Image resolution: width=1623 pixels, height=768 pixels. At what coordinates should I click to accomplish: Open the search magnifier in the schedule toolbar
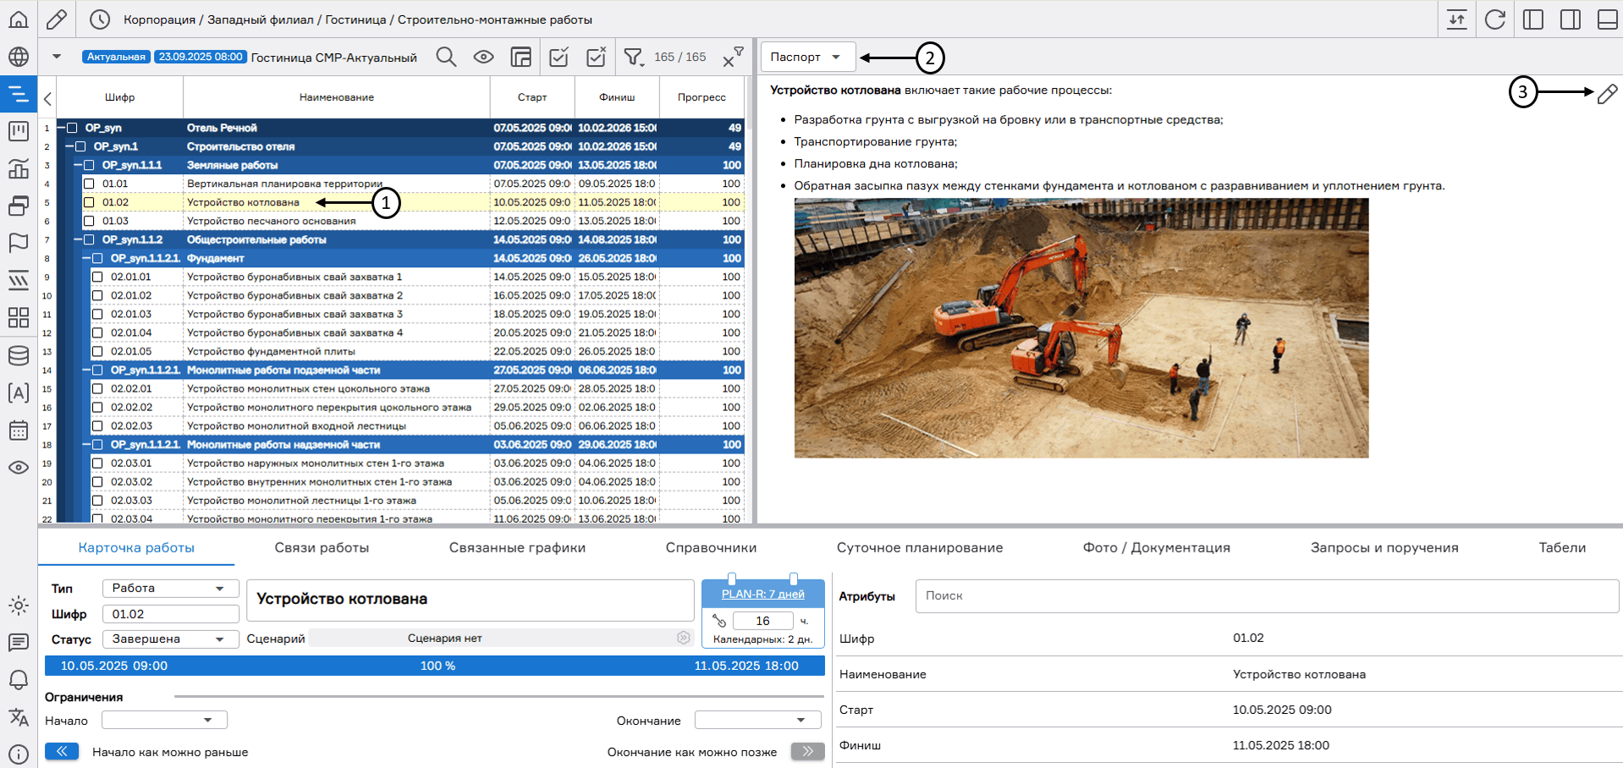point(446,57)
